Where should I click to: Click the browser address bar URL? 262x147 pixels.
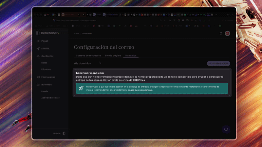pyautogui.click(x=76, y=20)
